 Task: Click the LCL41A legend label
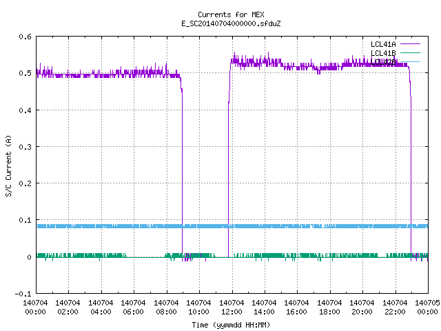point(383,44)
